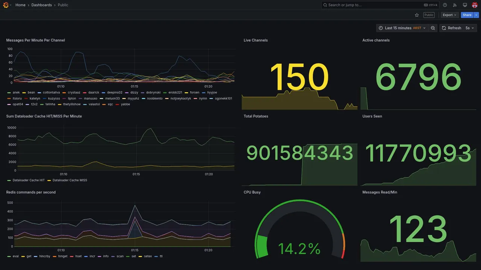
Task: Go to Home breadcrumb
Action: (20, 5)
